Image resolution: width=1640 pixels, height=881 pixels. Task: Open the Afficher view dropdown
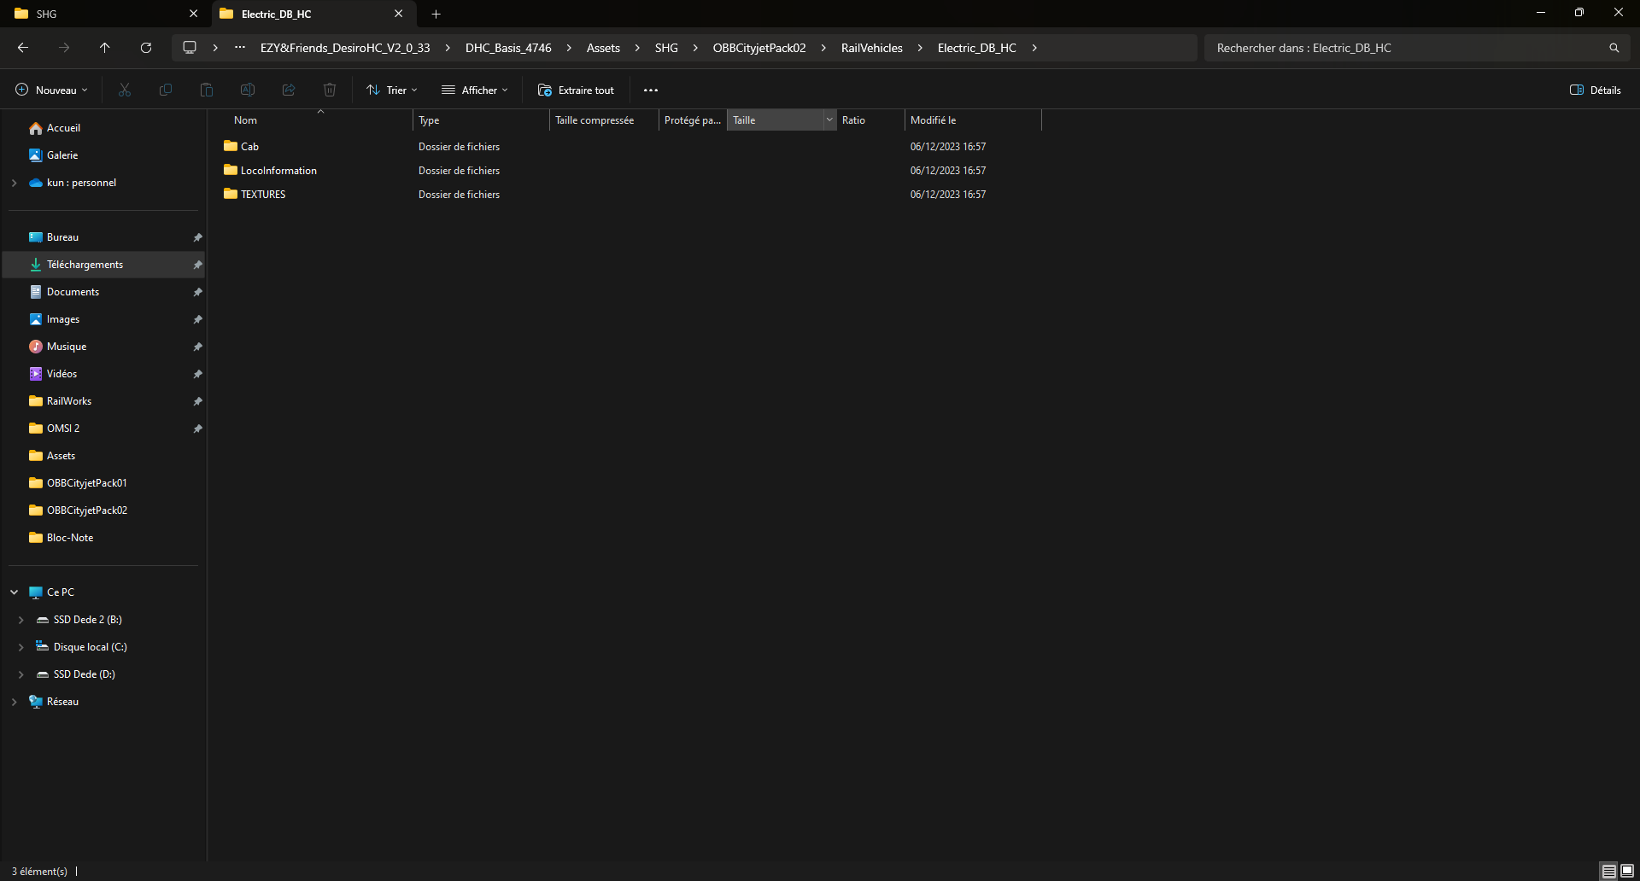click(474, 90)
